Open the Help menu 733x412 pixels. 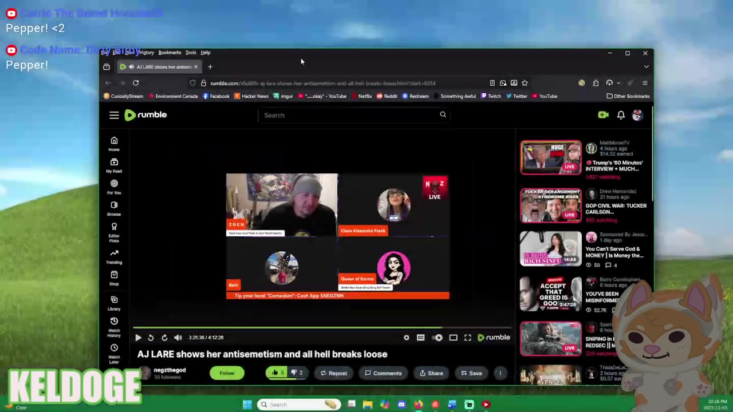tap(206, 53)
